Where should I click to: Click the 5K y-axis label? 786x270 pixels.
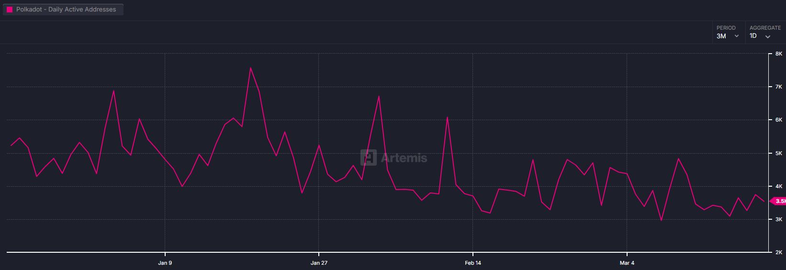coord(779,153)
